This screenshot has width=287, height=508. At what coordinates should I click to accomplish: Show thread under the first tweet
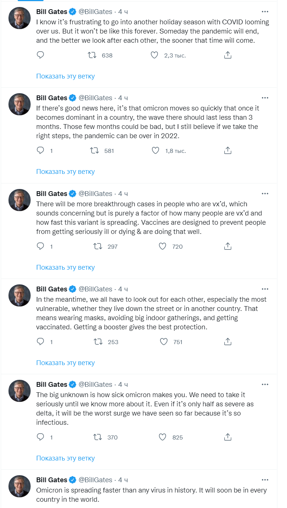tap(65, 76)
